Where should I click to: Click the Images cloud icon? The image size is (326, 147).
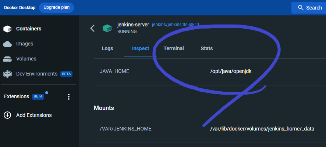[7, 44]
